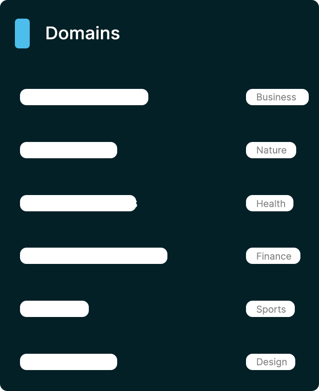Image resolution: width=319 pixels, height=391 pixels.
Task: Select the Domains heading
Action: (x=82, y=33)
